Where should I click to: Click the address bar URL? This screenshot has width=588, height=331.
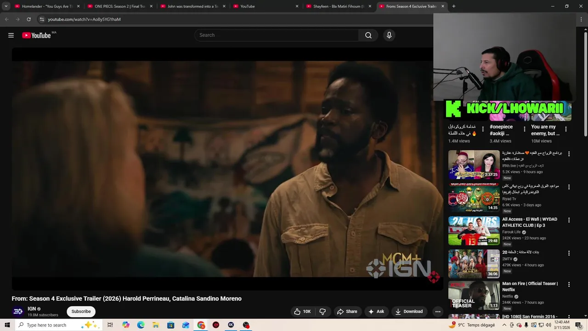pos(85,19)
